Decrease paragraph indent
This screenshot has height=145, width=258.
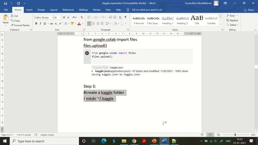tap(110, 17)
